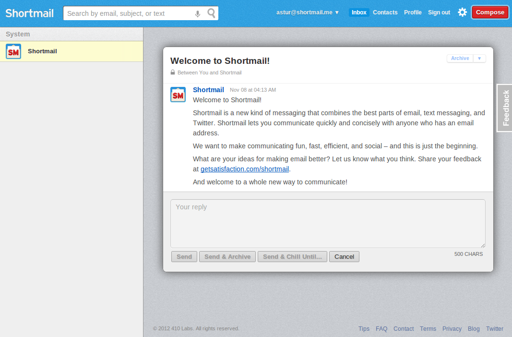Click the Shortmail sender avatar in message
Image resolution: width=512 pixels, height=337 pixels.
178,95
